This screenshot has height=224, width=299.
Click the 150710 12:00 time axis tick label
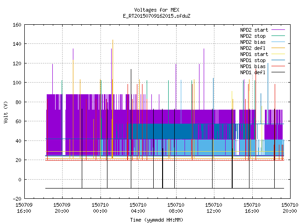214,208
